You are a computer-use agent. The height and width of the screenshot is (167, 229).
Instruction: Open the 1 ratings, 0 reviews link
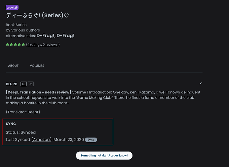(x=43, y=45)
